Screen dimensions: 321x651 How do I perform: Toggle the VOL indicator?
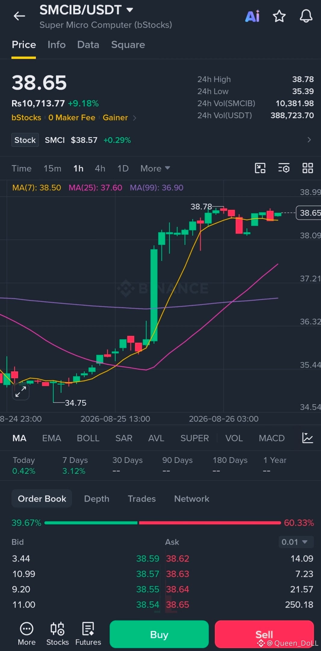point(234,438)
